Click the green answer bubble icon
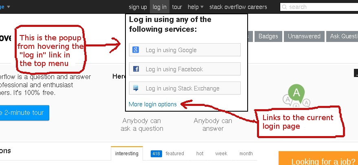 [x=297, y=93]
